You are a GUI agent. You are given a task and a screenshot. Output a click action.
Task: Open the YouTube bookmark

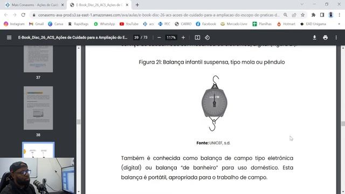tap(129, 24)
